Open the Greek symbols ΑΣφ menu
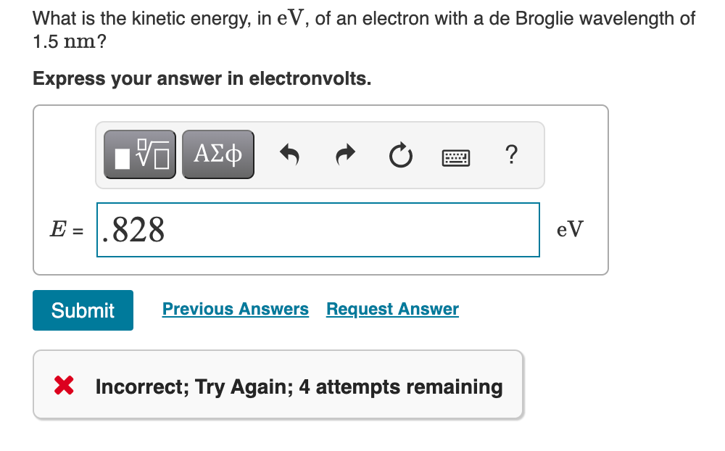The image size is (725, 451). click(217, 154)
